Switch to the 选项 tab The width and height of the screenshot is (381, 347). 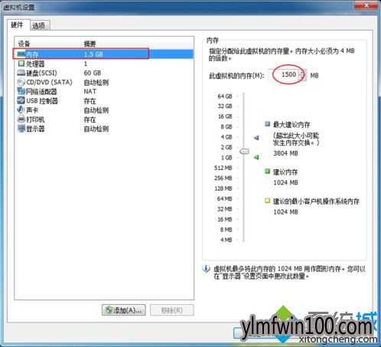click(39, 25)
